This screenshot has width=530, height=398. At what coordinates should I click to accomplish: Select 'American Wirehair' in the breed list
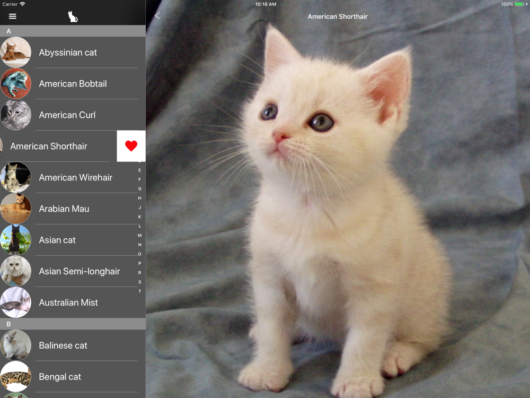click(x=76, y=177)
